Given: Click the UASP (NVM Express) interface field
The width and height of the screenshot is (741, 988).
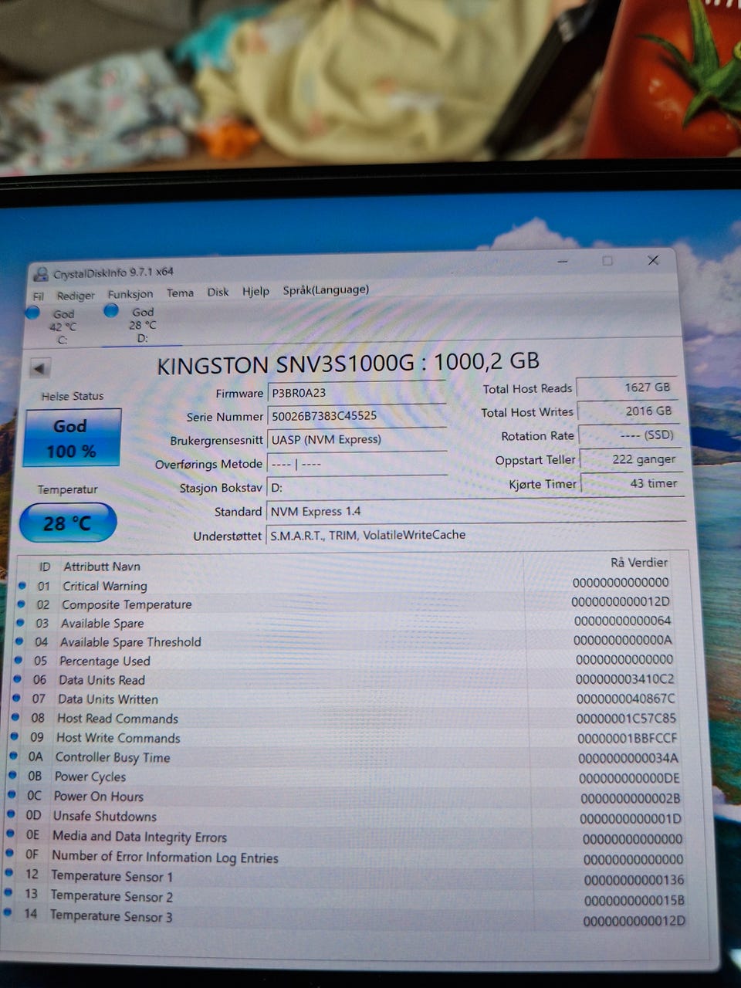Looking at the screenshot, I should 357,440.
